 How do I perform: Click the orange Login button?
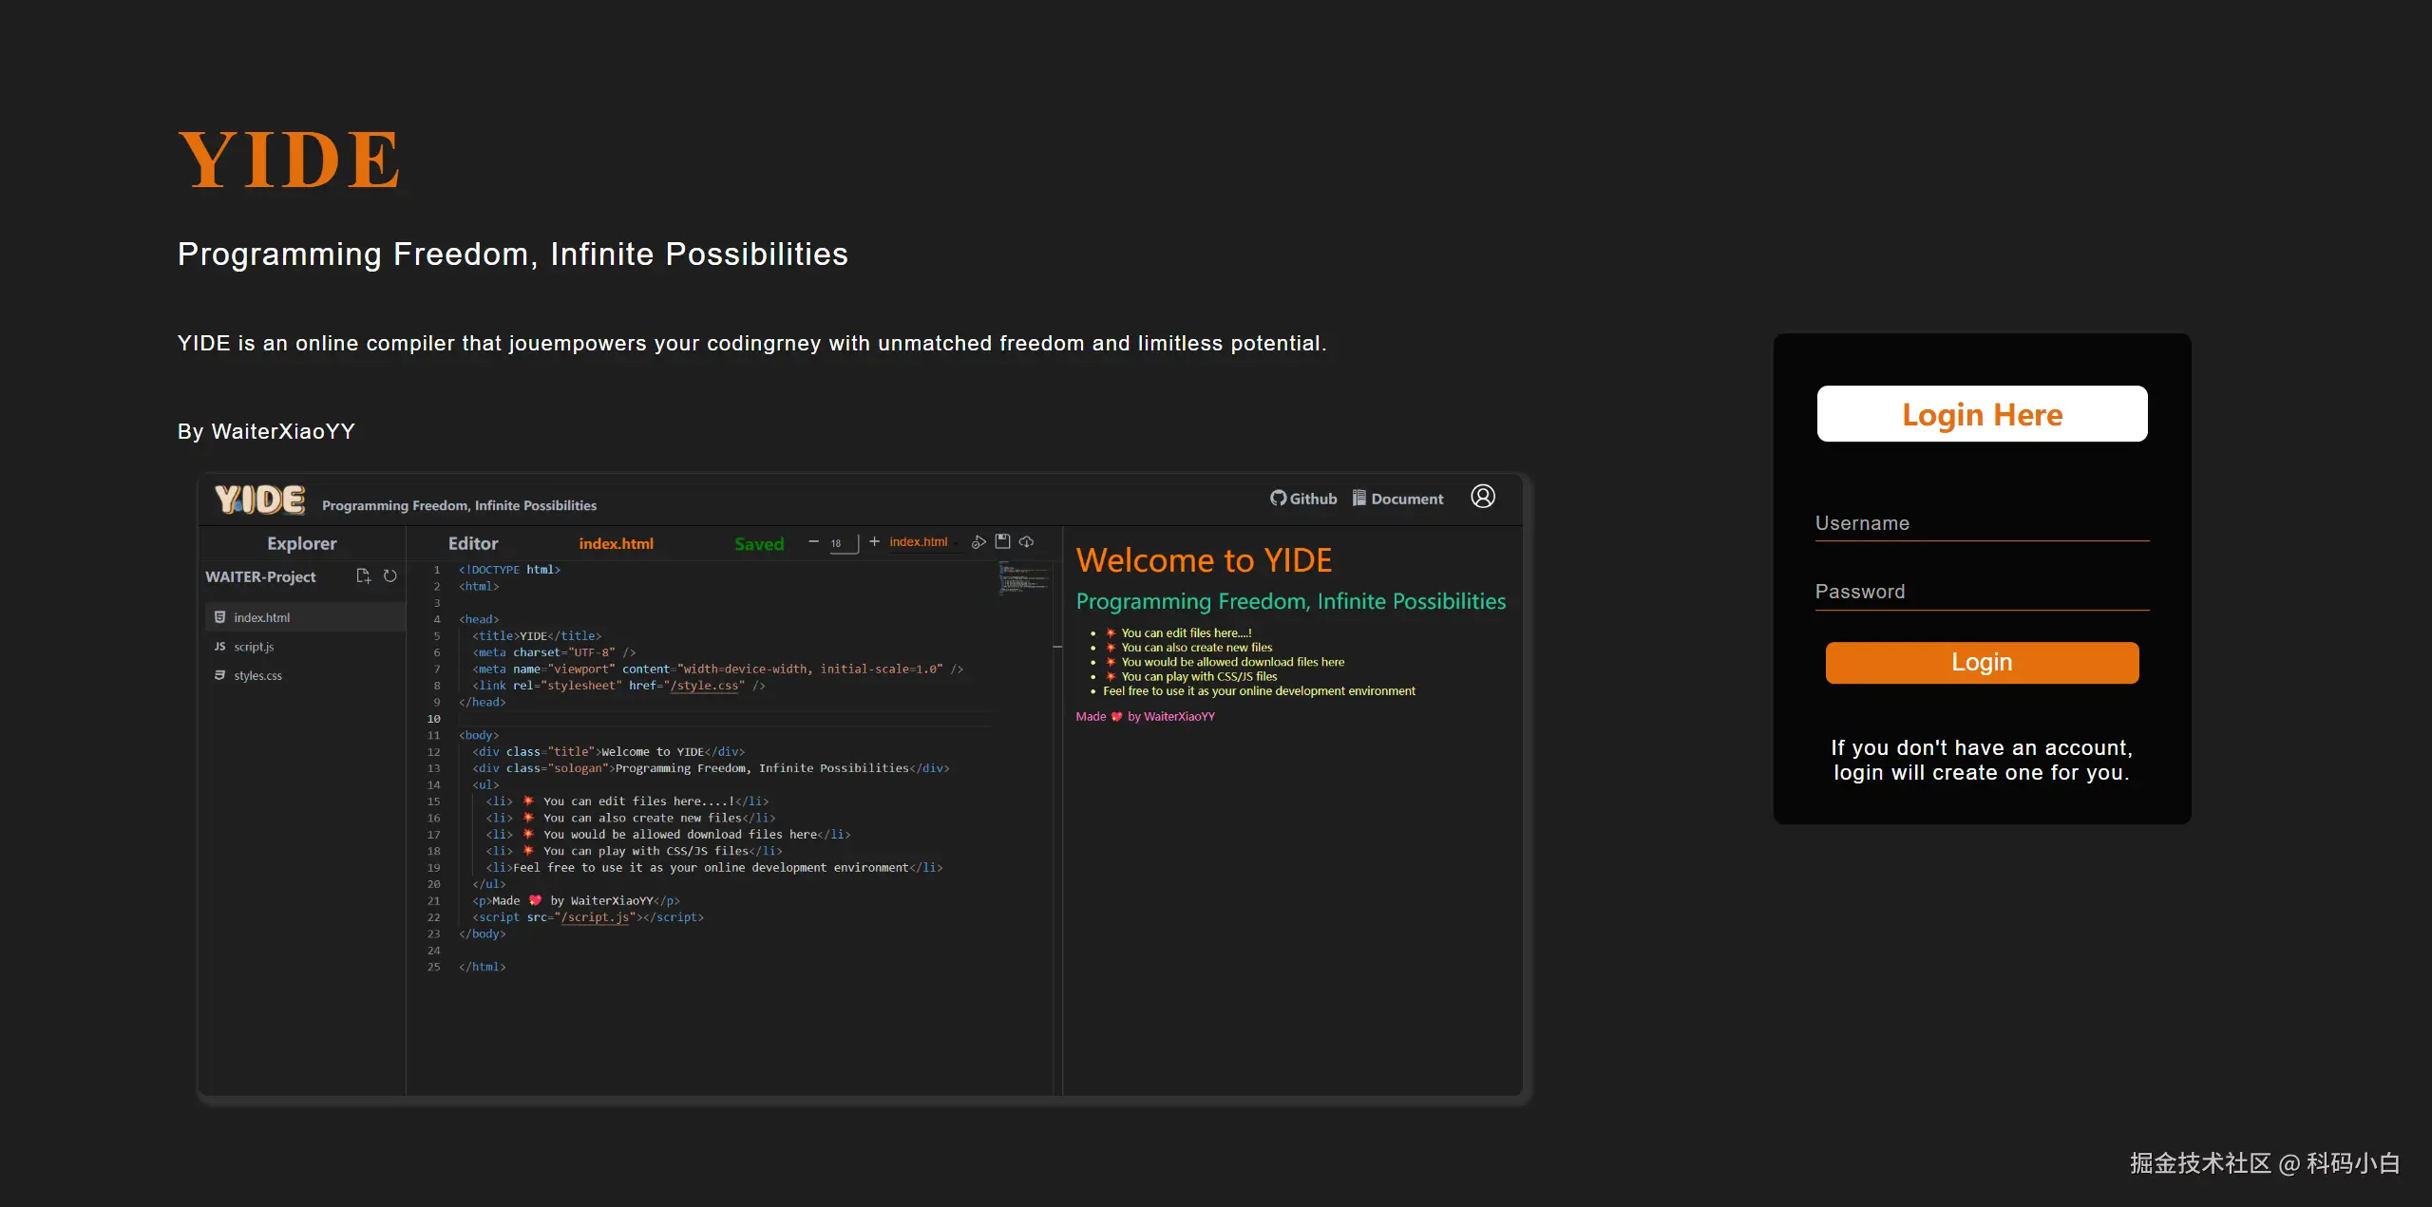(x=1982, y=662)
